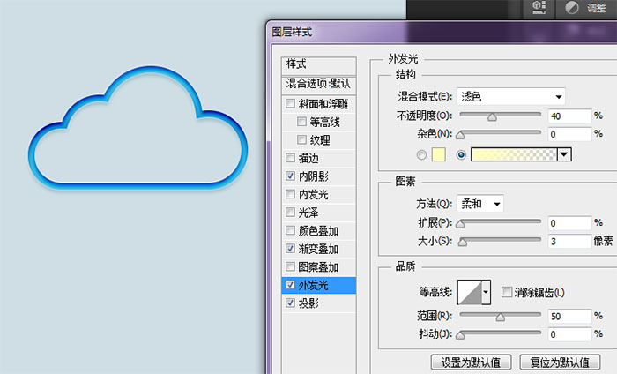This screenshot has height=374, width=617.
Task: Click the 范围 value field showing 50
Action: pos(569,316)
